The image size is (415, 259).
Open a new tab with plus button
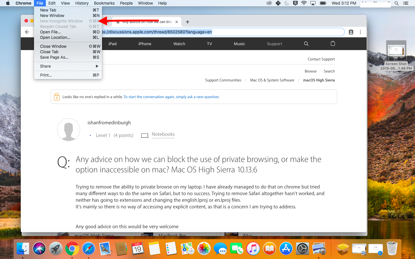pyautogui.click(x=188, y=22)
